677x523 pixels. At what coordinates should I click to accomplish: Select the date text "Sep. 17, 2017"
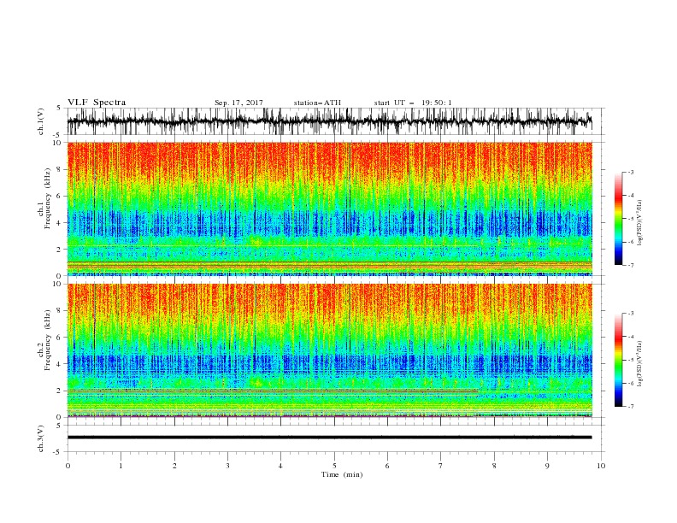238,103
